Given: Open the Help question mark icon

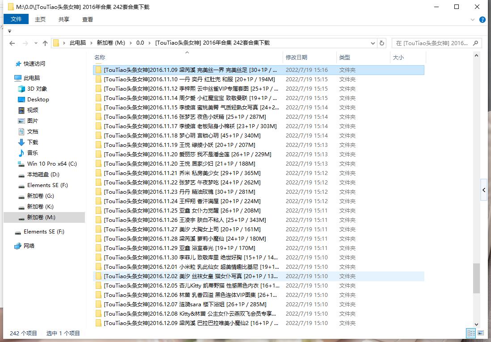Looking at the screenshot, I should point(483,20).
